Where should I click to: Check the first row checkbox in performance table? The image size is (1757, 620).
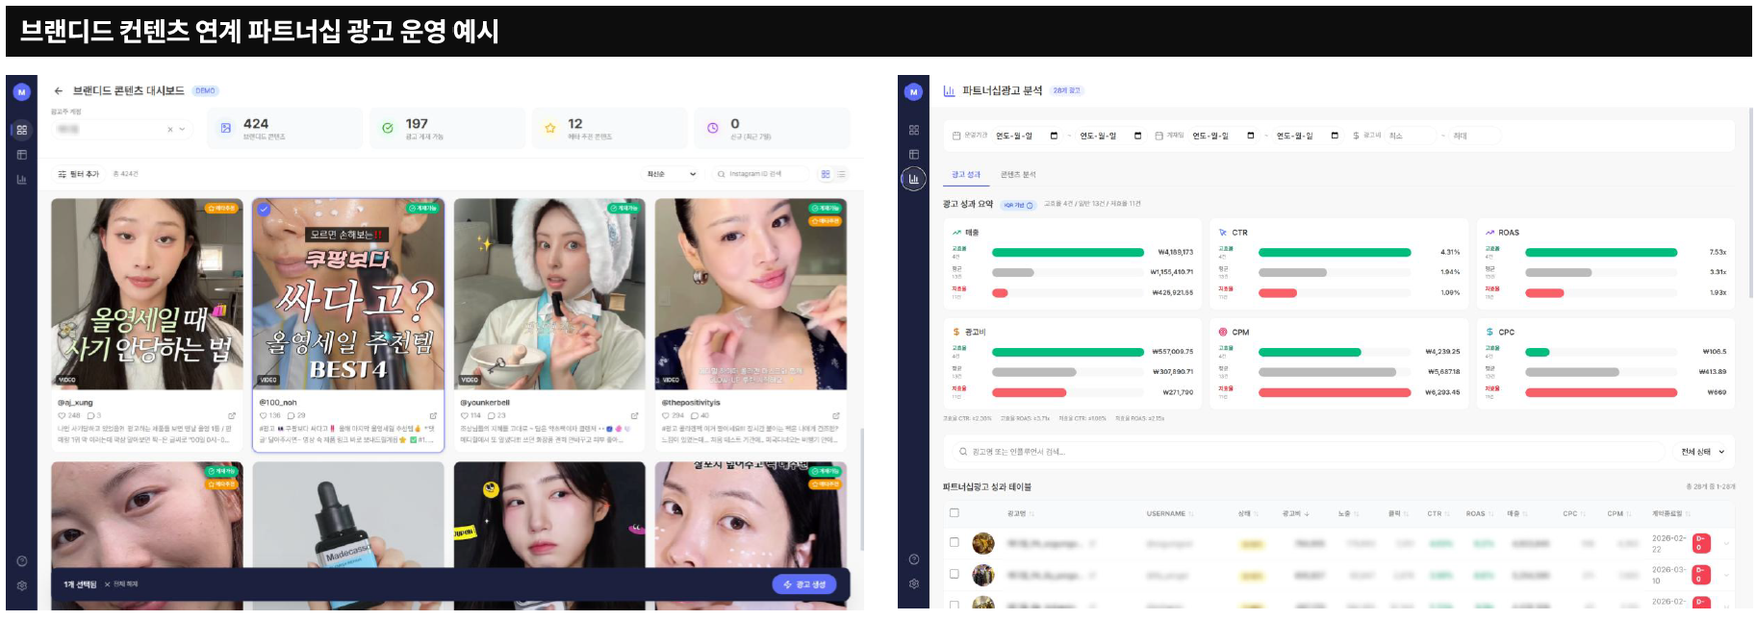[955, 542]
